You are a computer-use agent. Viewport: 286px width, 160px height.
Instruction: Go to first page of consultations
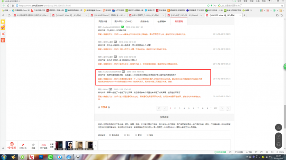tap(159, 108)
